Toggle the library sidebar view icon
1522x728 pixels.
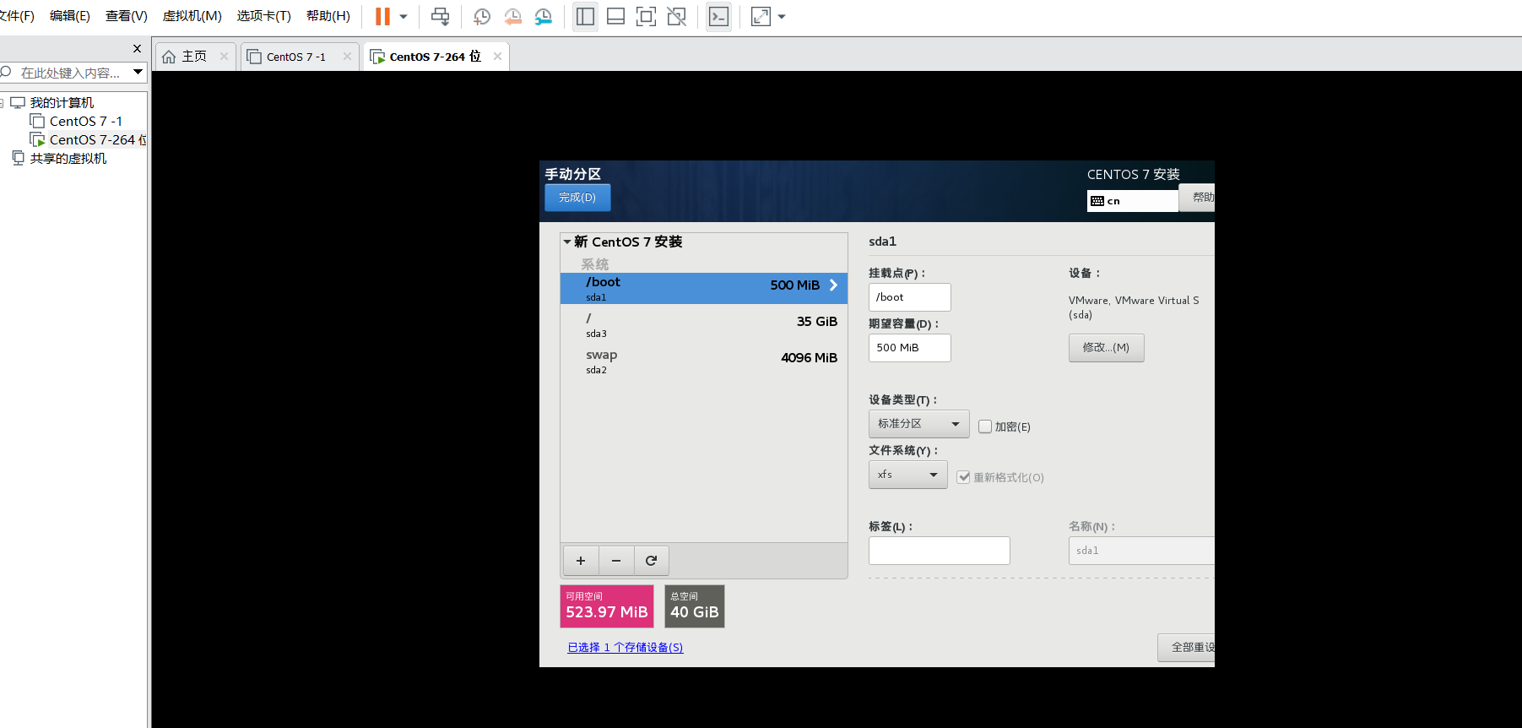585,17
